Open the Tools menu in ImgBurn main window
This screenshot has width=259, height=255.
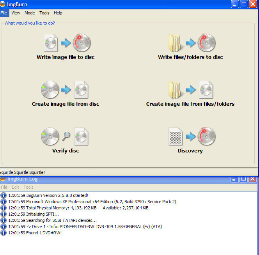click(x=44, y=13)
